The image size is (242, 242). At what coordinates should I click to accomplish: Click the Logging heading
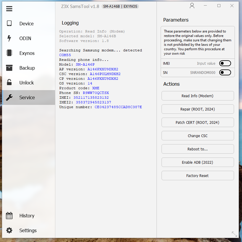70,23
